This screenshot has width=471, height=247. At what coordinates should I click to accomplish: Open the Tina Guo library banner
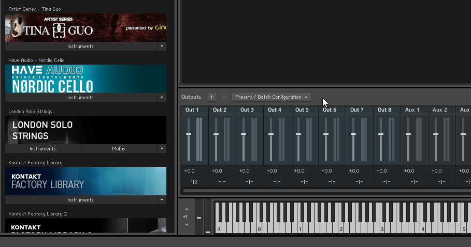pos(85,28)
